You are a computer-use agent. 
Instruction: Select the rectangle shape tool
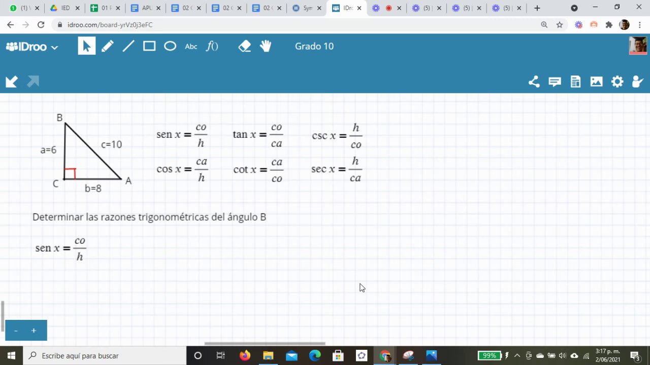pos(149,46)
